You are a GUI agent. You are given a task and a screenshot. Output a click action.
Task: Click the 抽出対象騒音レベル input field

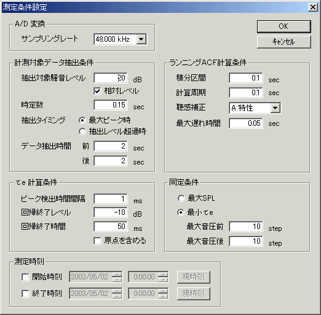click(111, 78)
